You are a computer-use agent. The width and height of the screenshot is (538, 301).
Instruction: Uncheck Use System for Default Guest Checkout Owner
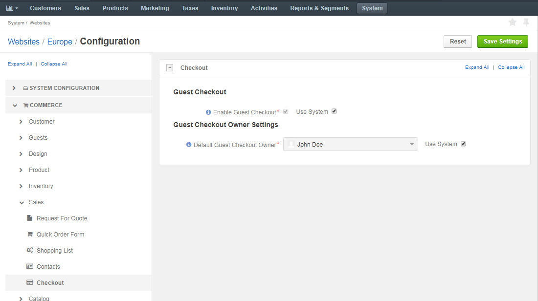coord(463,144)
